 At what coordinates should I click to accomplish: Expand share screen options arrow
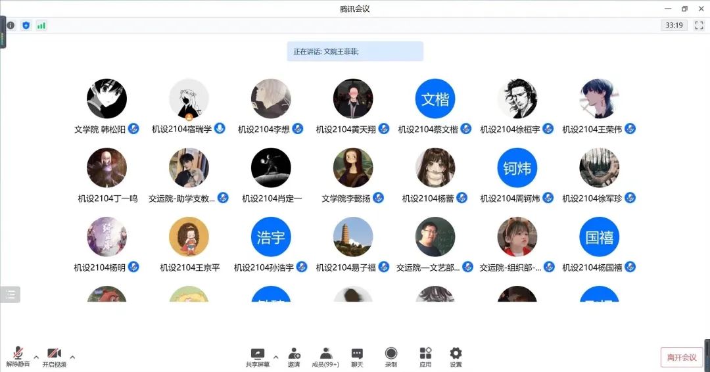275,357
